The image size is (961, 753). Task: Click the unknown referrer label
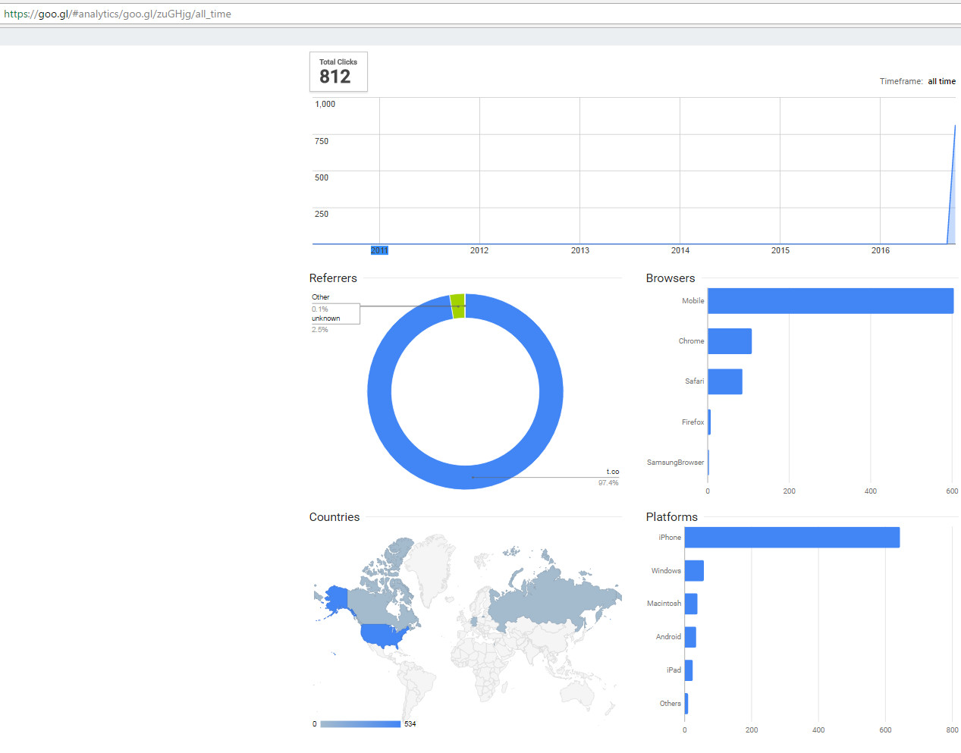[x=326, y=318]
